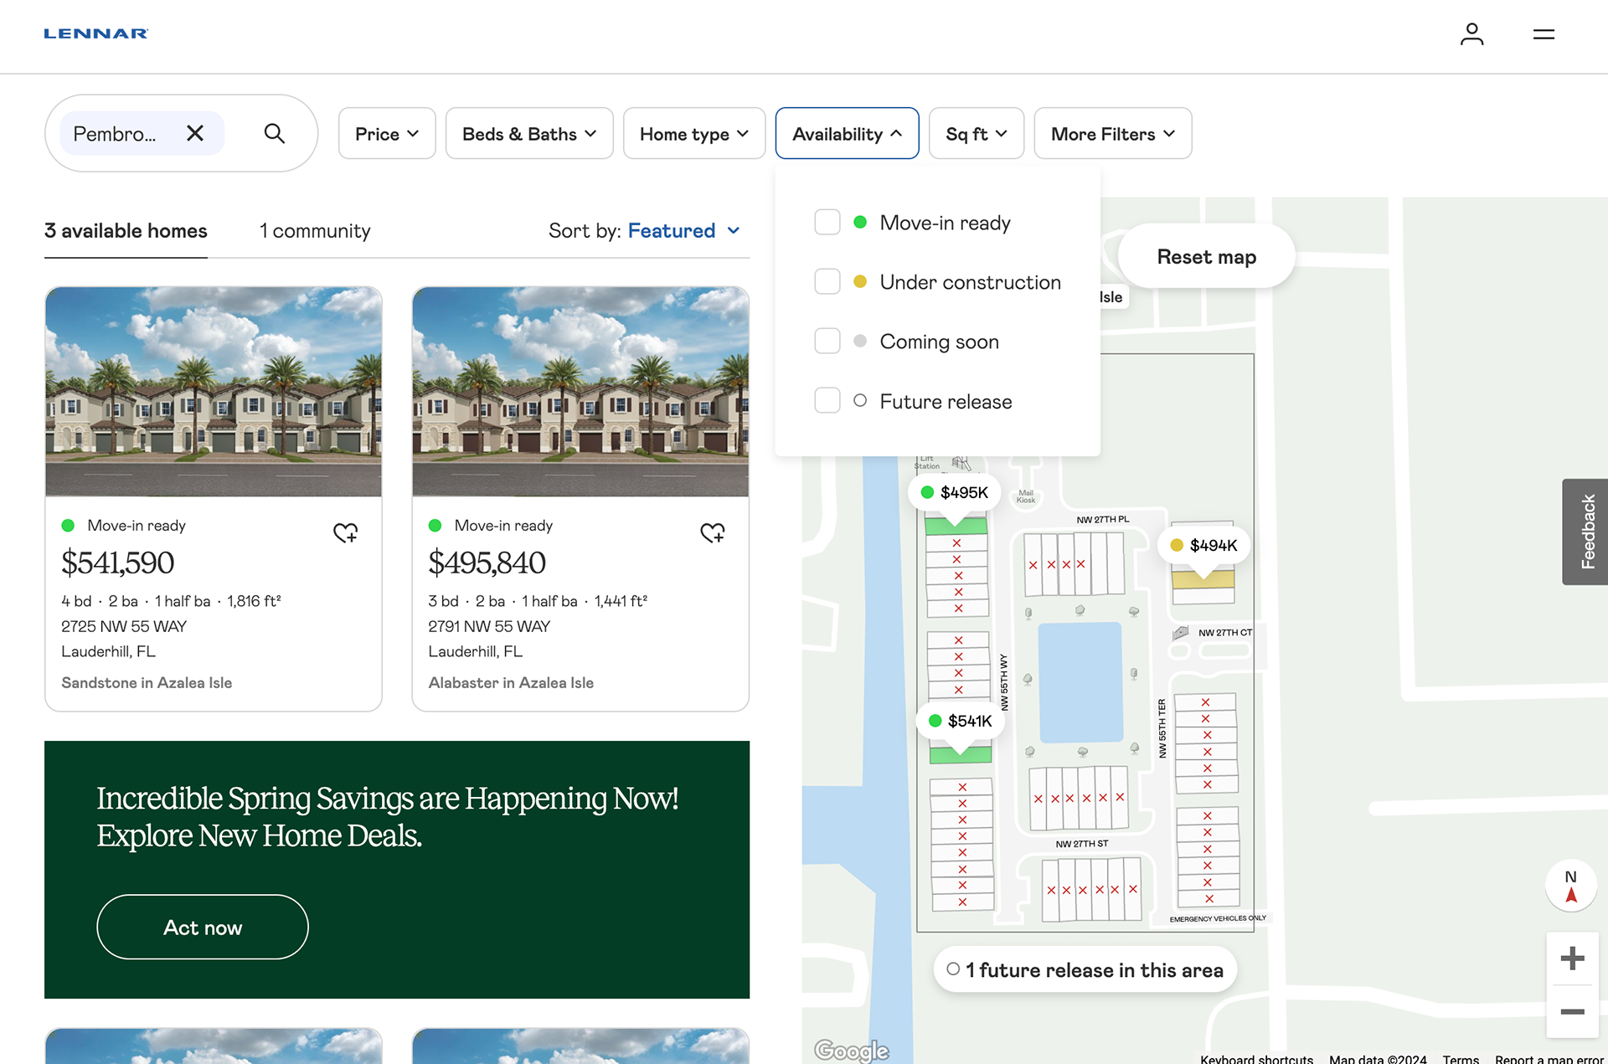This screenshot has width=1608, height=1064.
Task: Select the $494K map price marker
Action: click(1203, 545)
